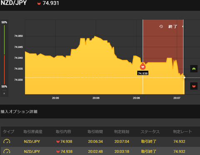Click the red down icon in the 20:06:34 row

(58, 142)
